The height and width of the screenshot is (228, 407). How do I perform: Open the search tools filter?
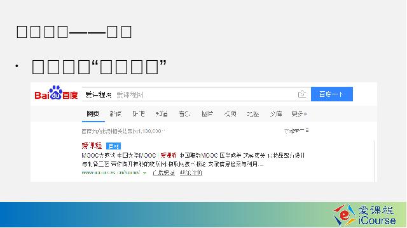[296, 131]
